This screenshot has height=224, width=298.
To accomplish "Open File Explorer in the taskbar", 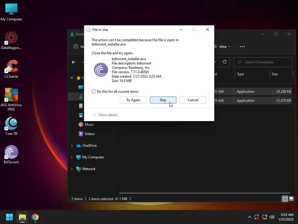I will [22, 217].
